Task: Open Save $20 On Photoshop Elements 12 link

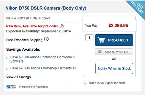Action: [43, 68]
